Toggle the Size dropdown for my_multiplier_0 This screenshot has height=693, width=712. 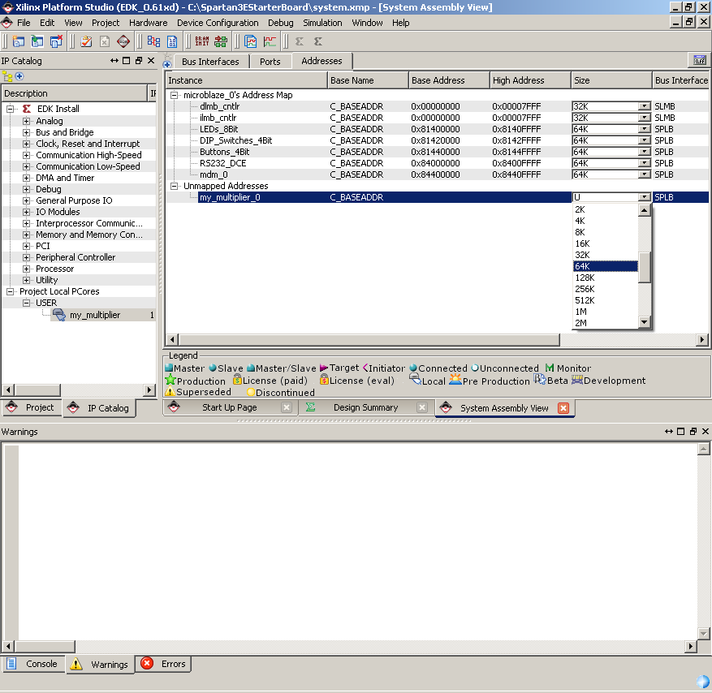[644, 197]
